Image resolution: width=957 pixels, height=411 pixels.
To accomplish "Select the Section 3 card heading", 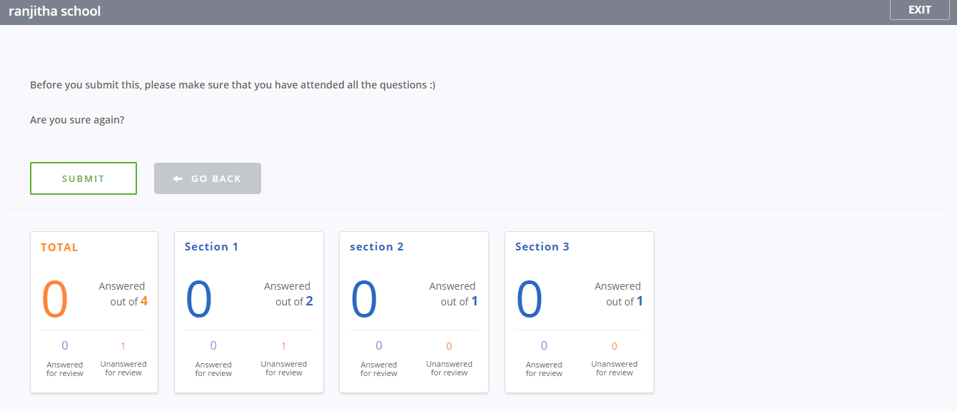I will coord(542,247).
